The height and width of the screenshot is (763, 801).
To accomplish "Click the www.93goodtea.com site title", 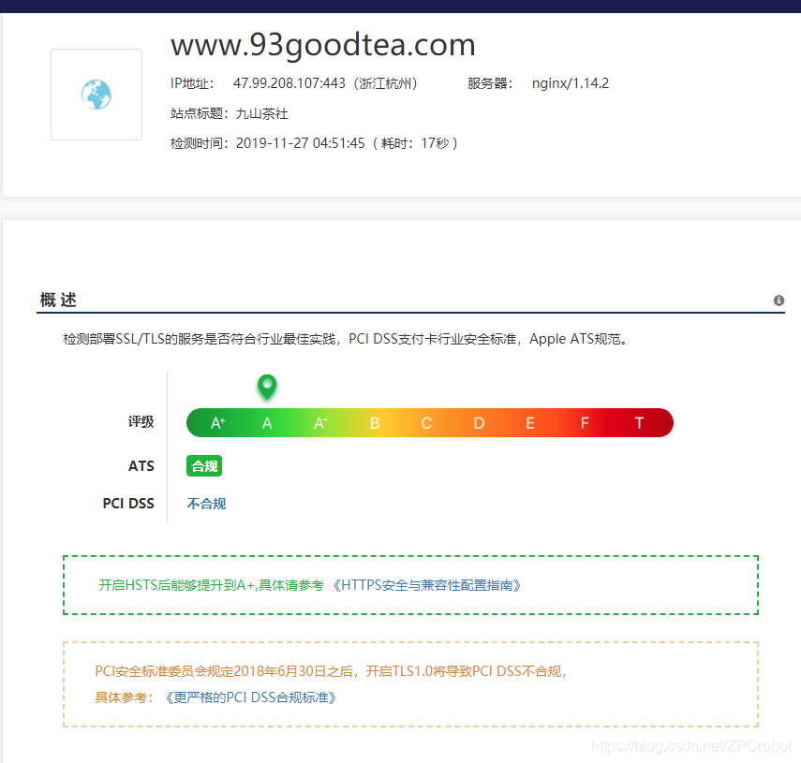I will (x=323, y=44).
